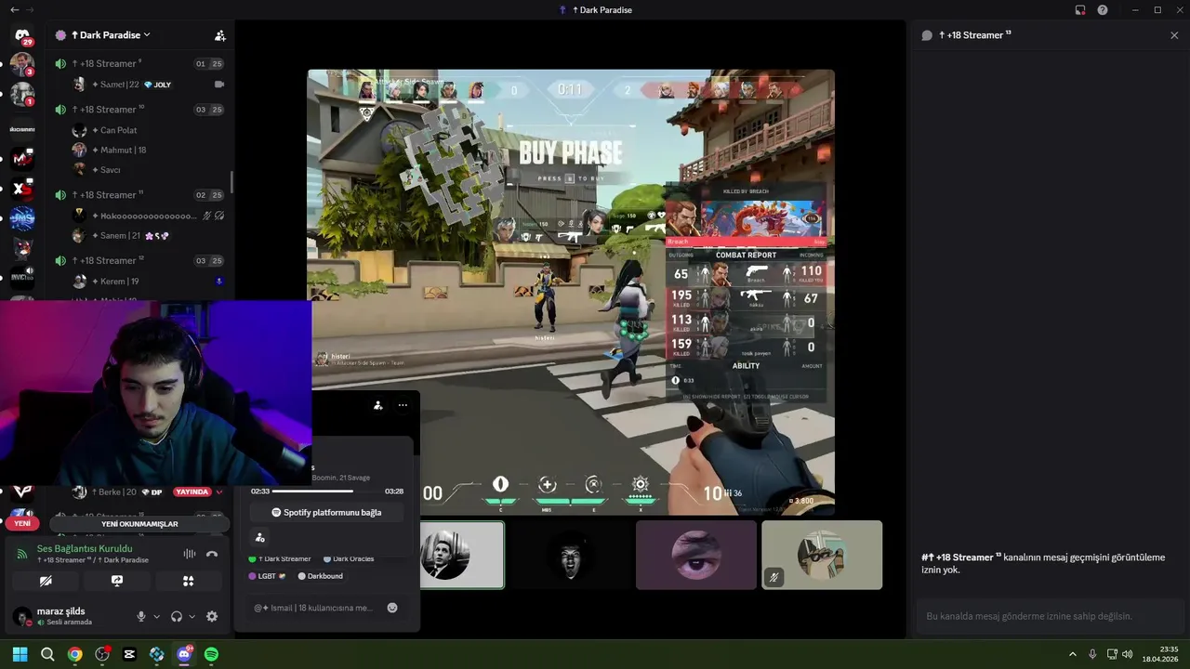Viewport: 1190px width, 669px height.
Task: Expand chevron next to YAYINDA badge
Action: click(219, 492)
